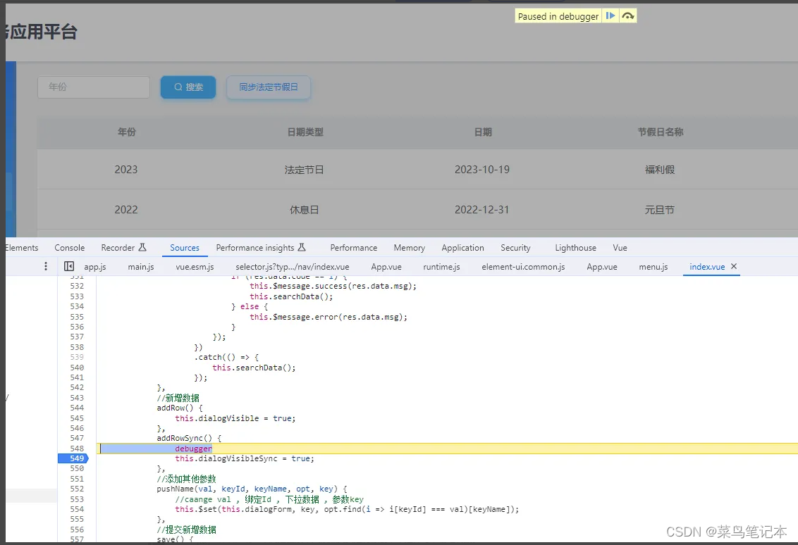Open the runtime.js file tab
798x545 pixels.
[441, 266]
